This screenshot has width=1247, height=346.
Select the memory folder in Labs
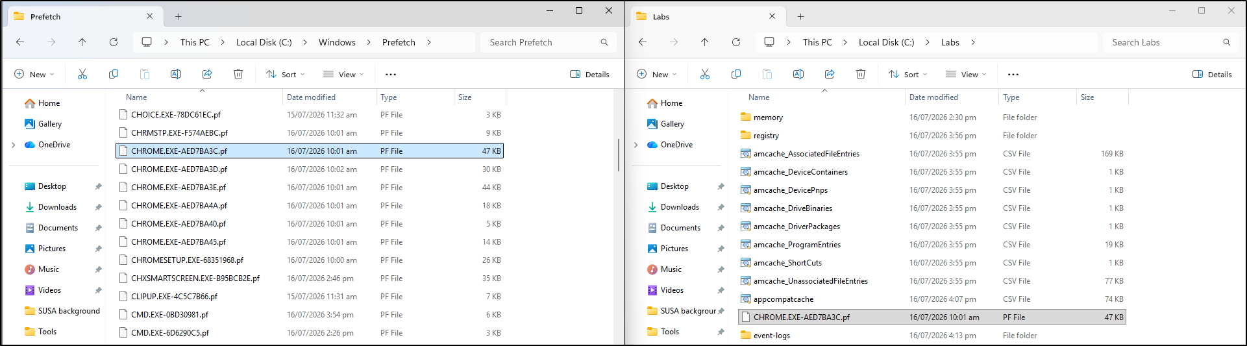click(932, 117)
